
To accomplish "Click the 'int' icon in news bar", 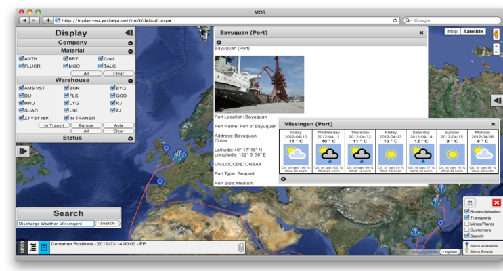I will (x=33, y=247).
